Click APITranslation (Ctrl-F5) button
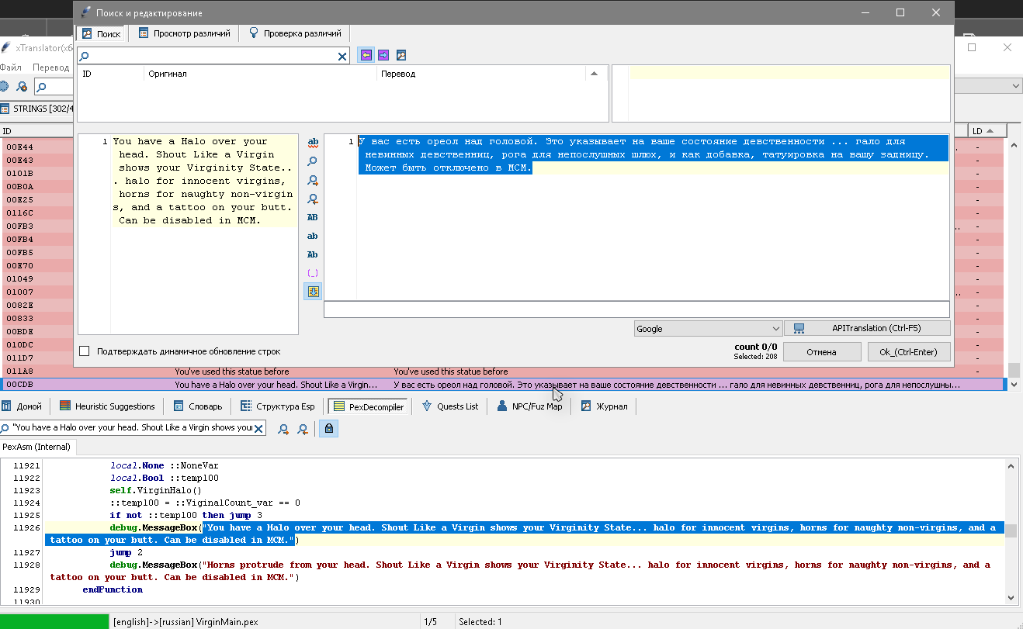 (x=867, y=329)
